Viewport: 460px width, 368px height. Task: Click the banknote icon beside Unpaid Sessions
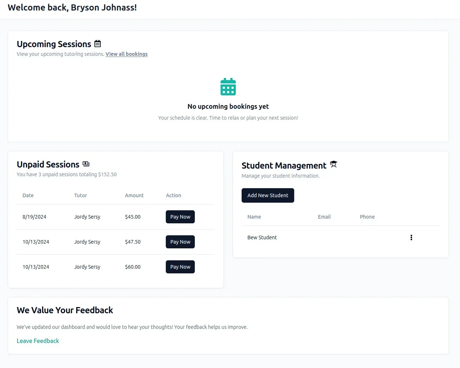[x=86, y=164]
